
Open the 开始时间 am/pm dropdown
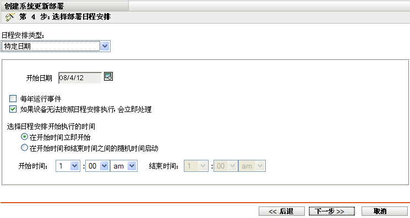[x=124, y=166]
